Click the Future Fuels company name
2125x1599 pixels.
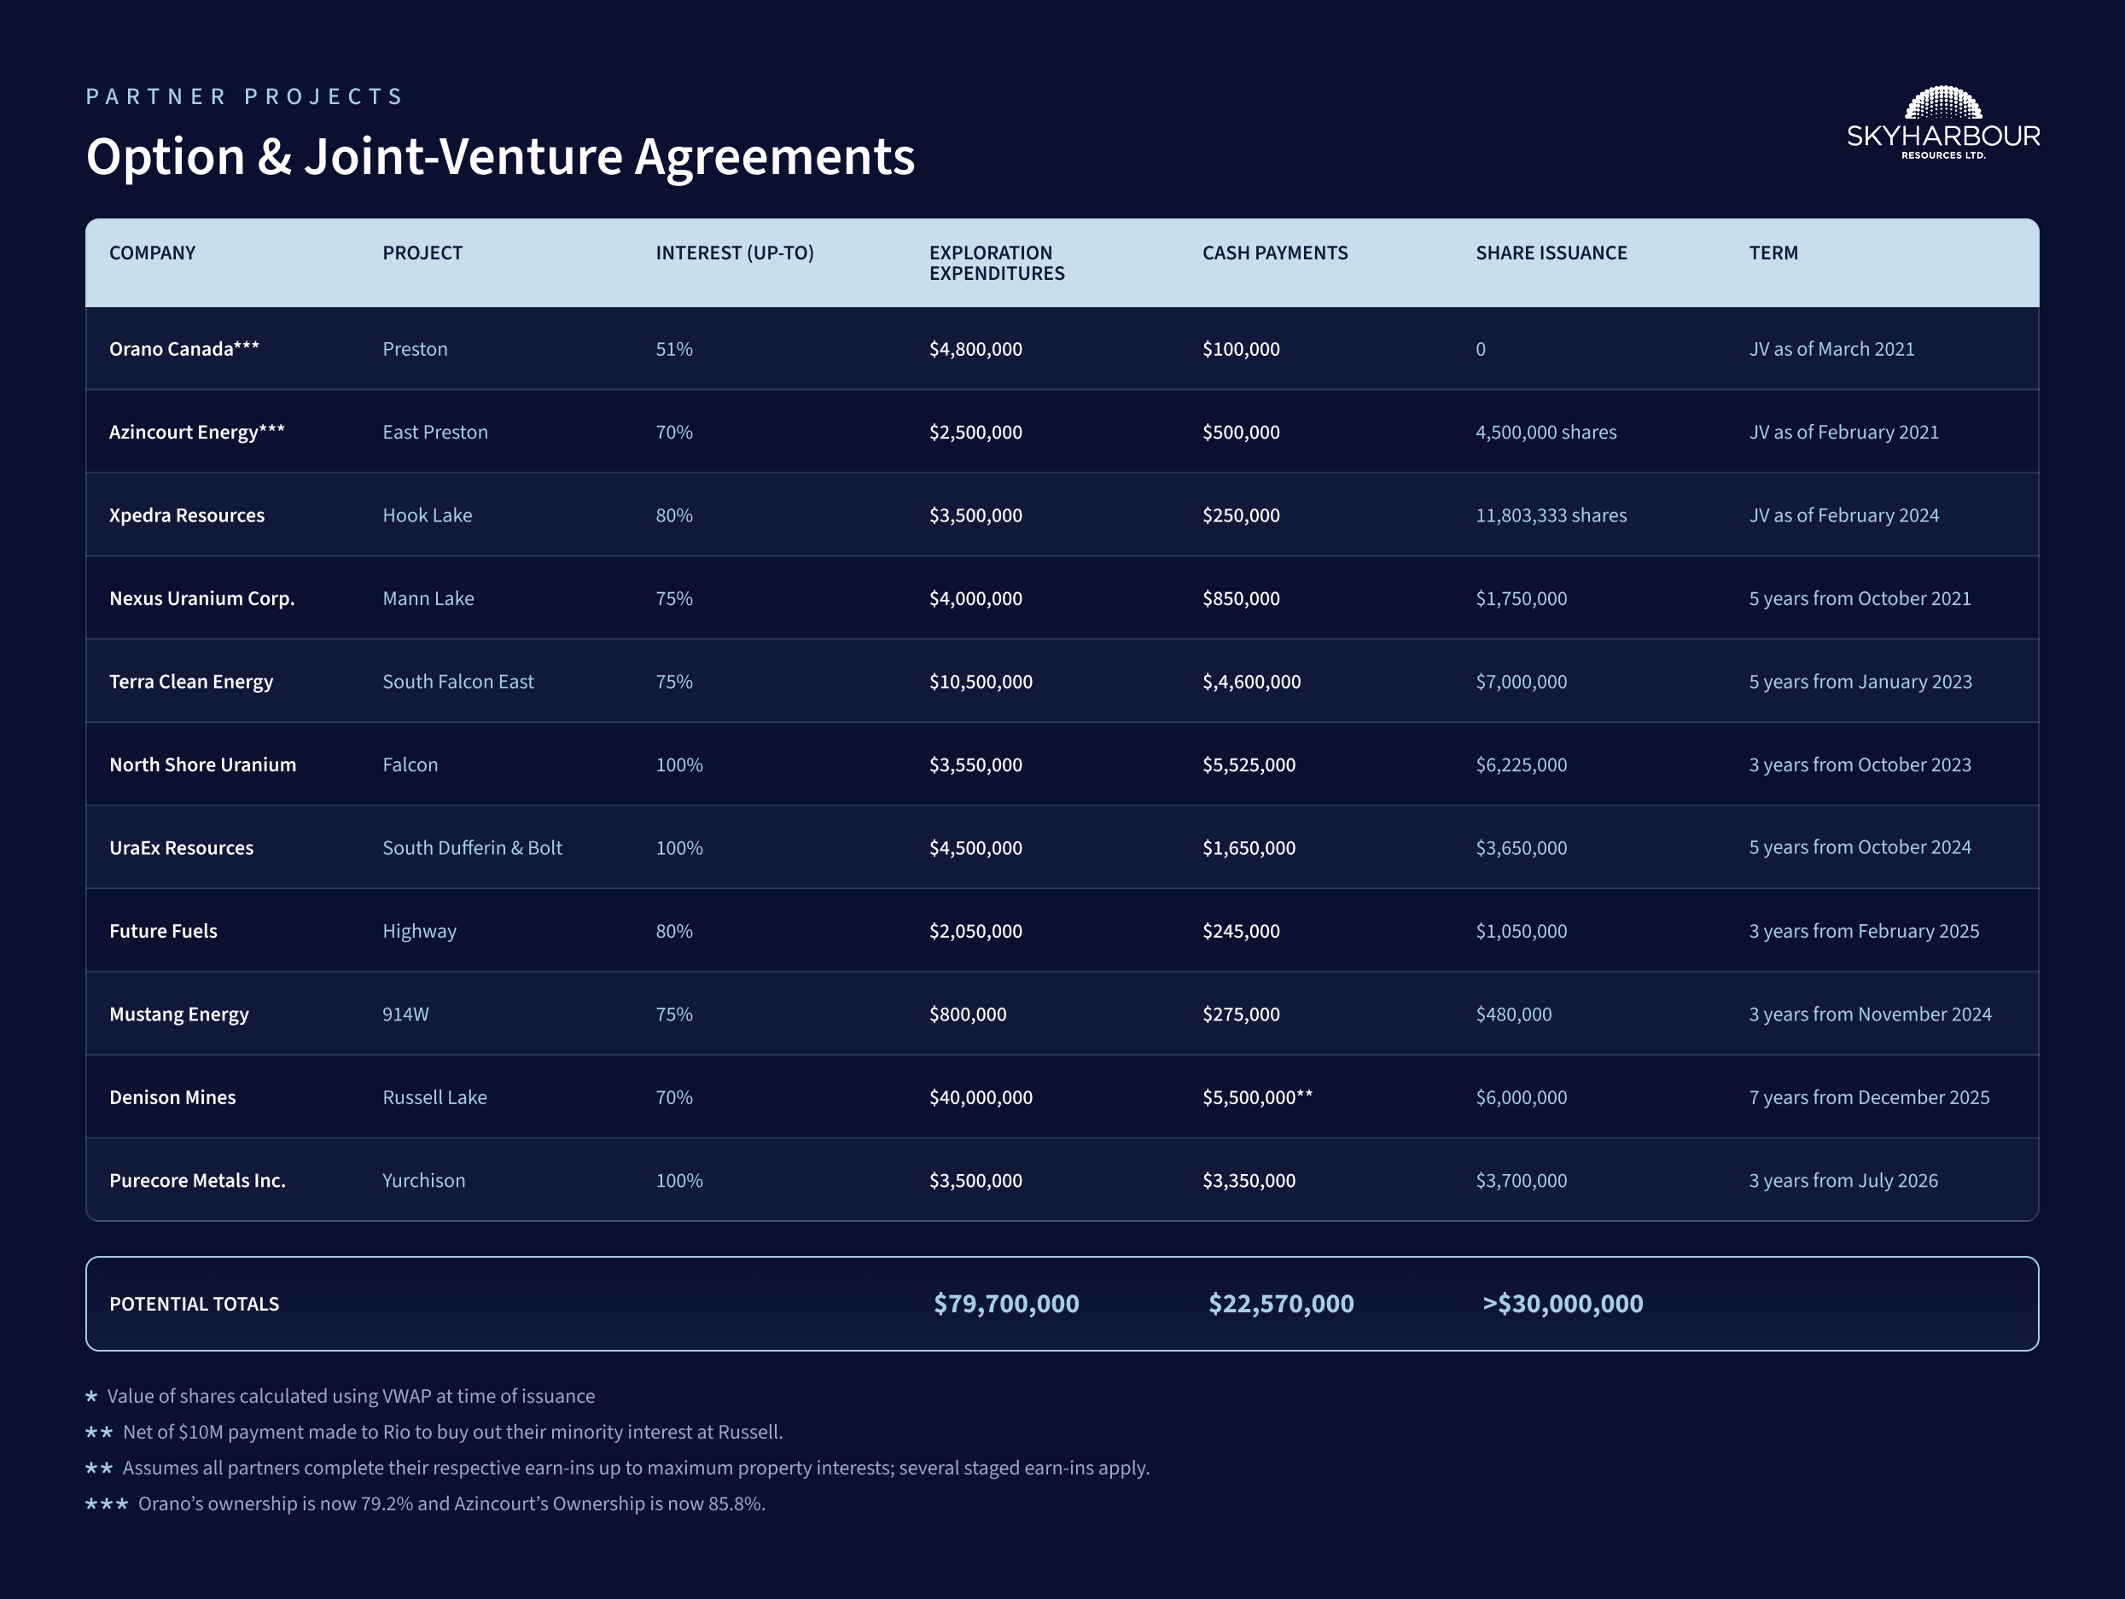(x=163, y=931)
